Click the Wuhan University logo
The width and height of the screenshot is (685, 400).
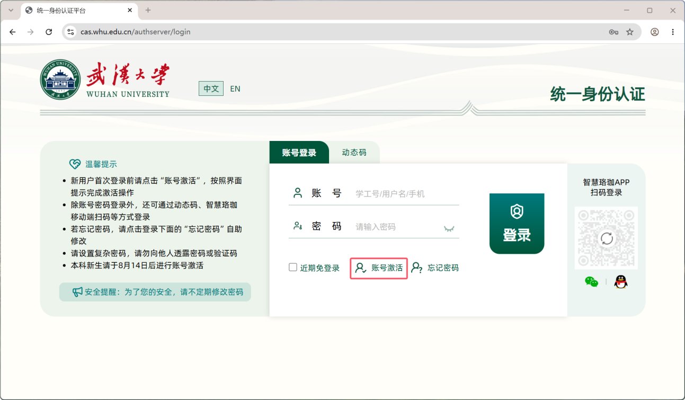pyautogui.click(x=105, y=79)
